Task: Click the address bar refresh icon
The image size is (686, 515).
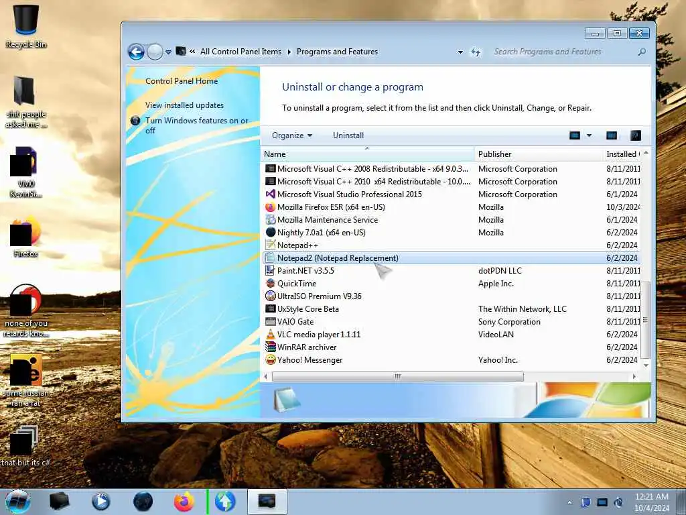Action: click(x=476, y=52)
